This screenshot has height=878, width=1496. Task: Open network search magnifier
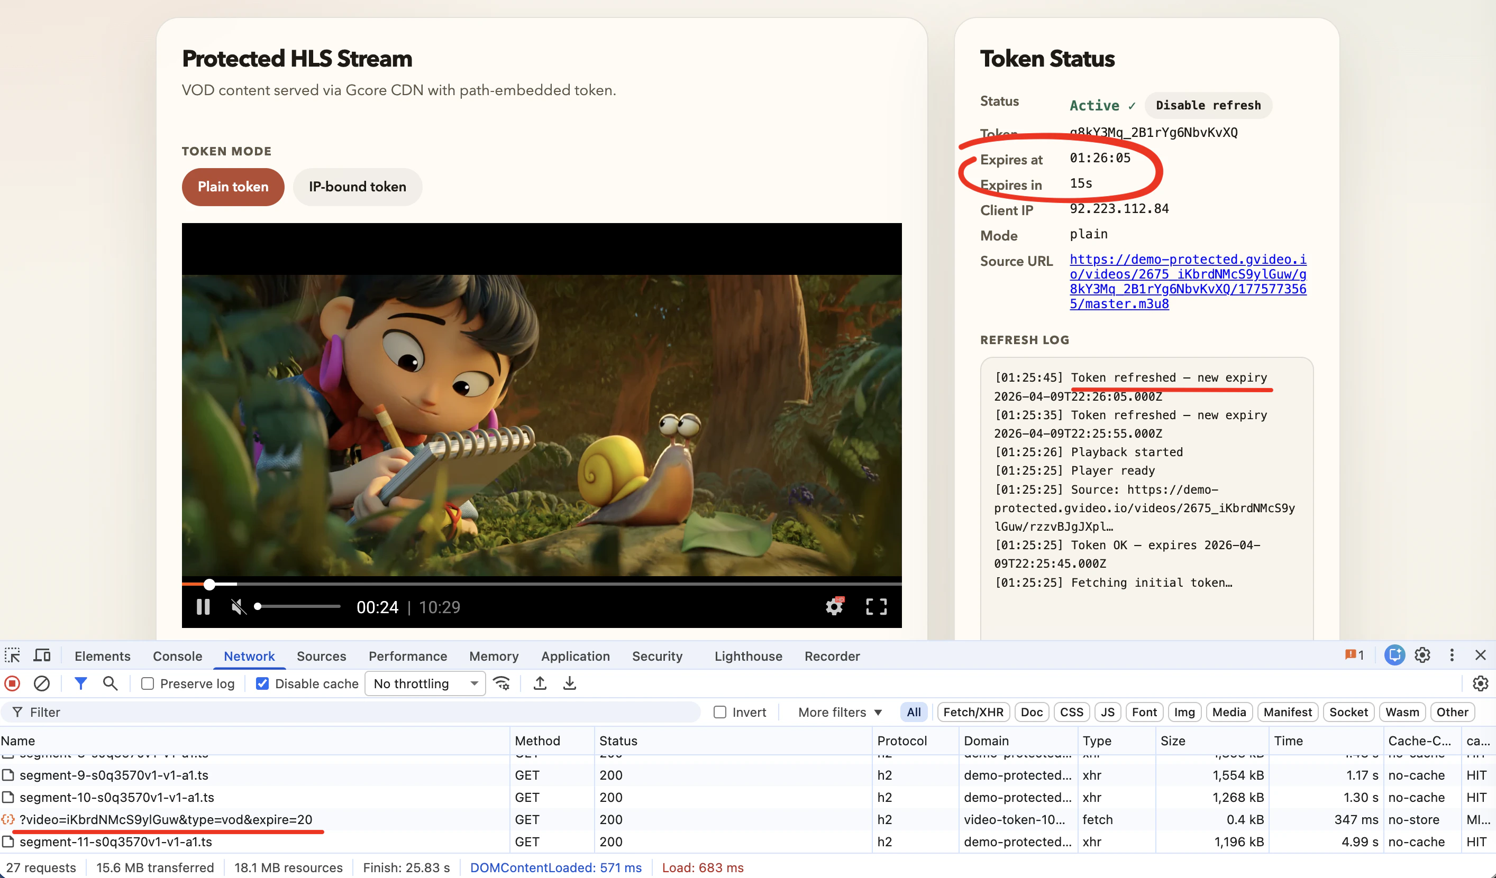(x=110, y=683)
